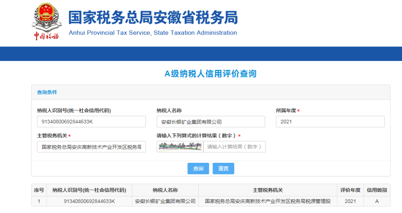Click the result cell 91340800692844633K
402x213 pixels.
click(x=89, y=201)
